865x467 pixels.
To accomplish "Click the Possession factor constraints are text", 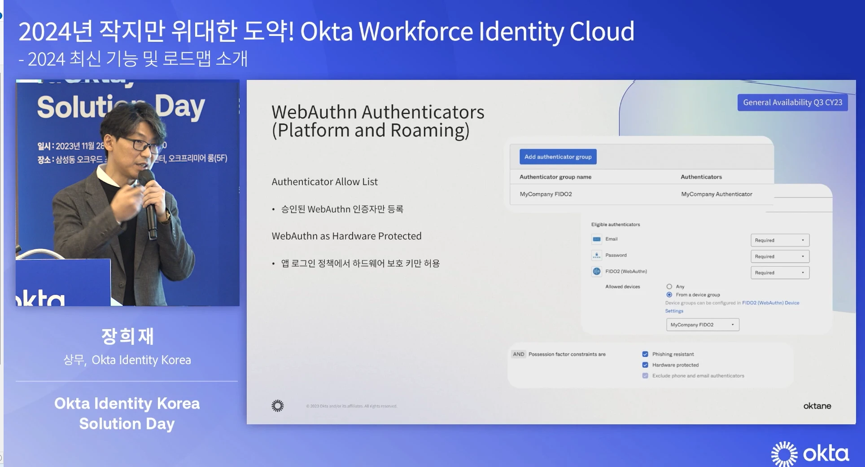I will (567, 354).
